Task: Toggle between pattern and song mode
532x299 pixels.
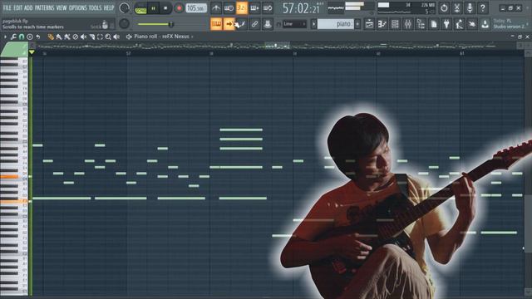Action: point(140,8)
